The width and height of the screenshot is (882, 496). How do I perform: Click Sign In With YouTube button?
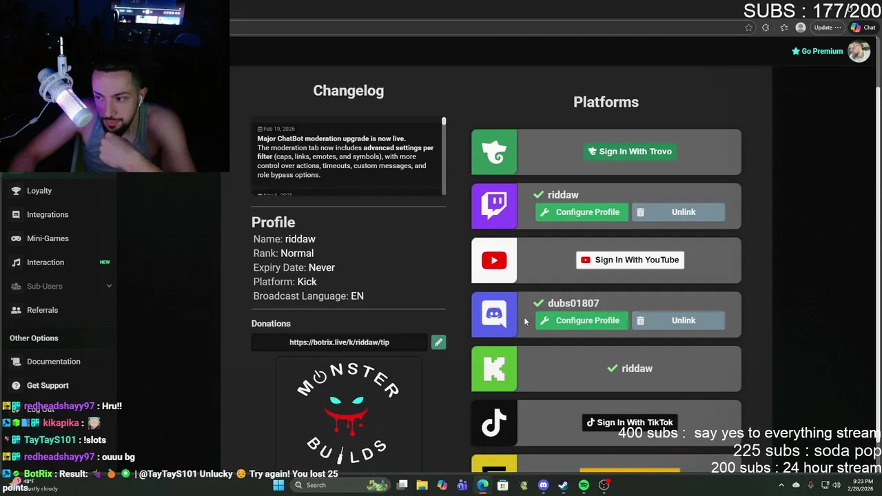(630, 260)
